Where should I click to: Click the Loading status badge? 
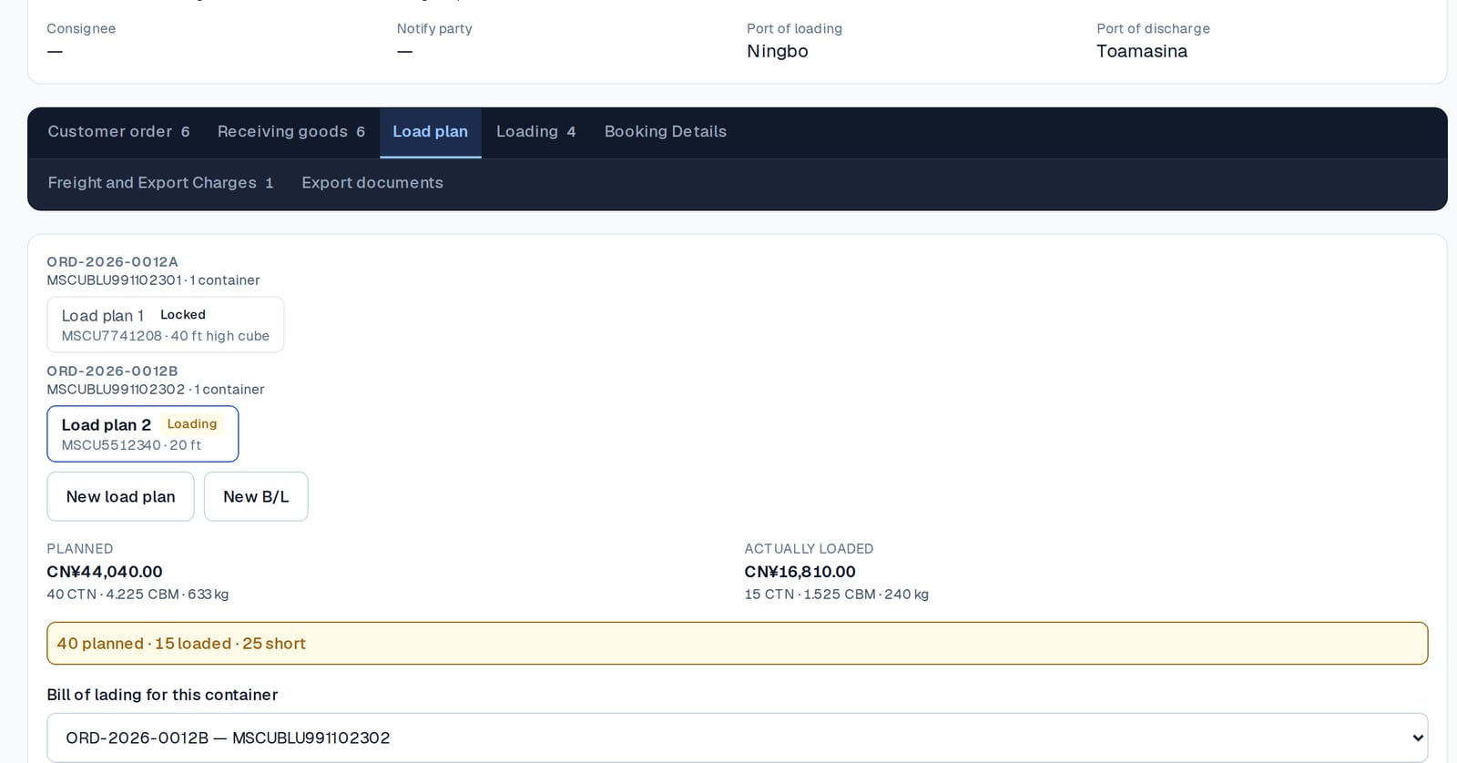[192, 424]
